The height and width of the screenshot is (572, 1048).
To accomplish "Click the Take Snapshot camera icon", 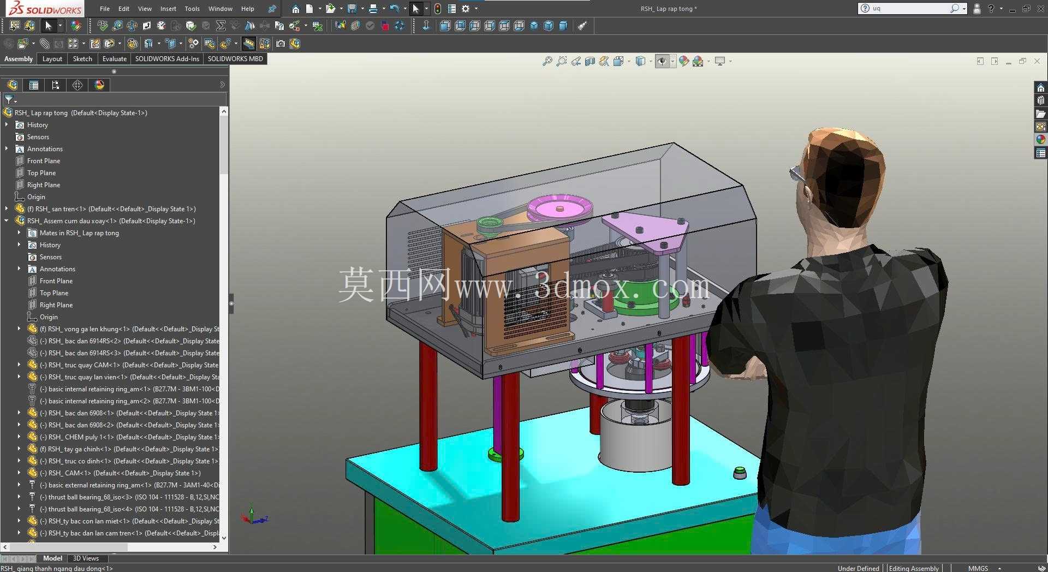I will tap(281, 44).
